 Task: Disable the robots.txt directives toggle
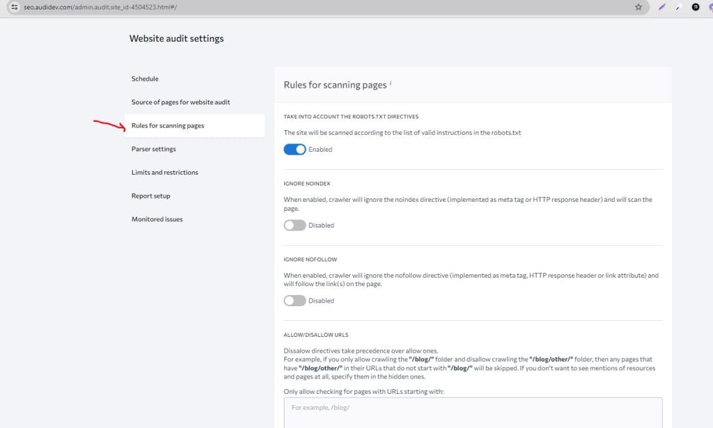[295, 150]
